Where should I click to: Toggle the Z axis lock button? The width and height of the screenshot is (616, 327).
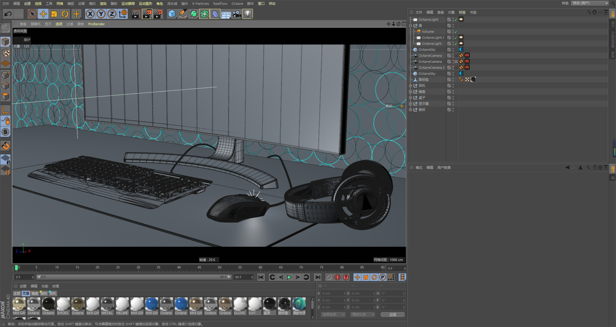(111, 14)
